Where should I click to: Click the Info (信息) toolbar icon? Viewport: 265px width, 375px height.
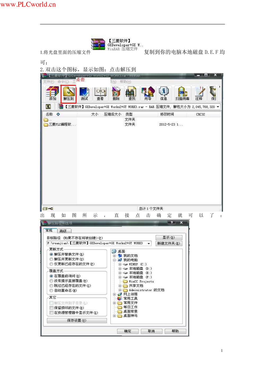(x=164, y=93)
